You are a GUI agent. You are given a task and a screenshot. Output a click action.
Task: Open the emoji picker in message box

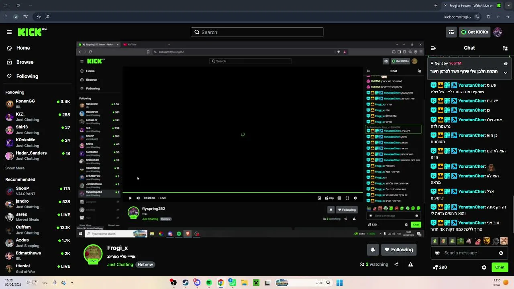tap(501, 253)
